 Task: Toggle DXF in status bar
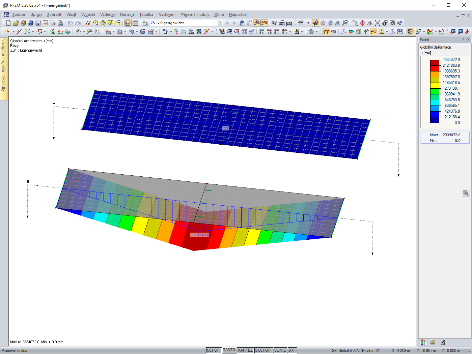click(292, 350)
